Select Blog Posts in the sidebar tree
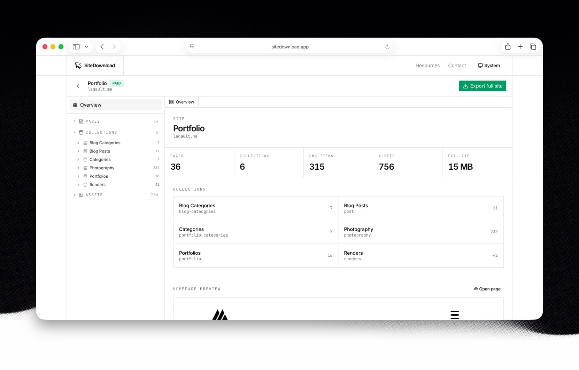 (x=118, y=151)
